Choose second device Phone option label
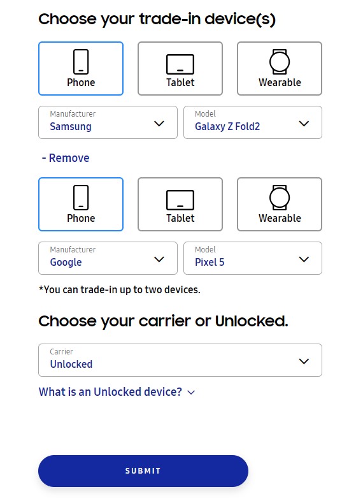 [81, 218]
